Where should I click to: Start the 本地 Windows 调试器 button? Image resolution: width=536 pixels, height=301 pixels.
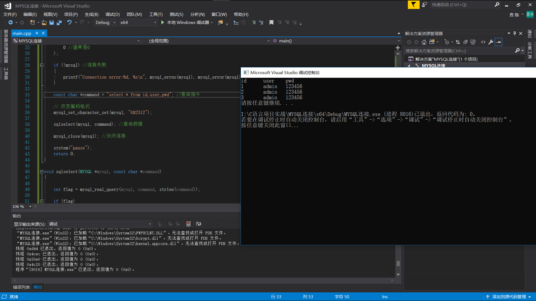tap(185, 23)
